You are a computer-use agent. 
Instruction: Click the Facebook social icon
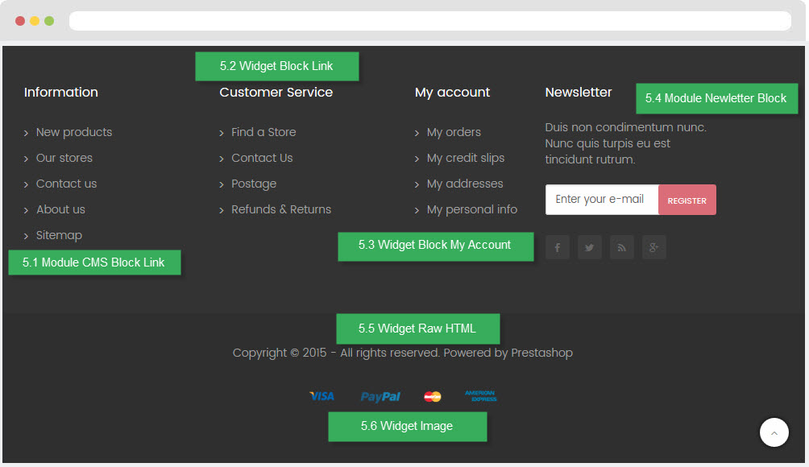pyautogui.click(x=557, y=248)
